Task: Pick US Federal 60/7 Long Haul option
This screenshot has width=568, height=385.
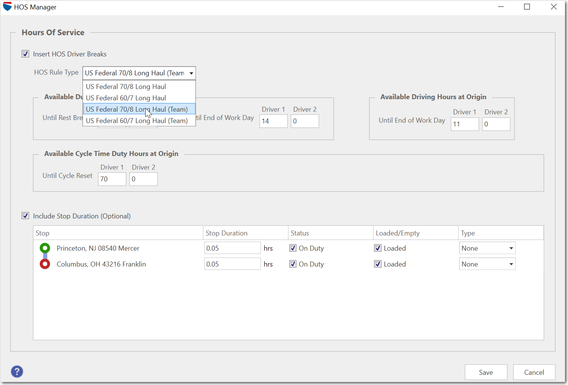Action: [126, 98]
